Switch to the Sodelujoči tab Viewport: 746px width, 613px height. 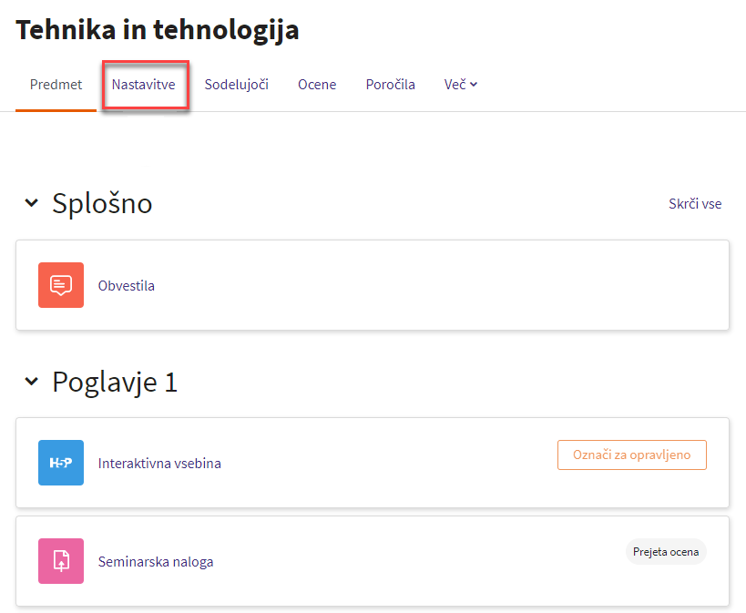237,85
